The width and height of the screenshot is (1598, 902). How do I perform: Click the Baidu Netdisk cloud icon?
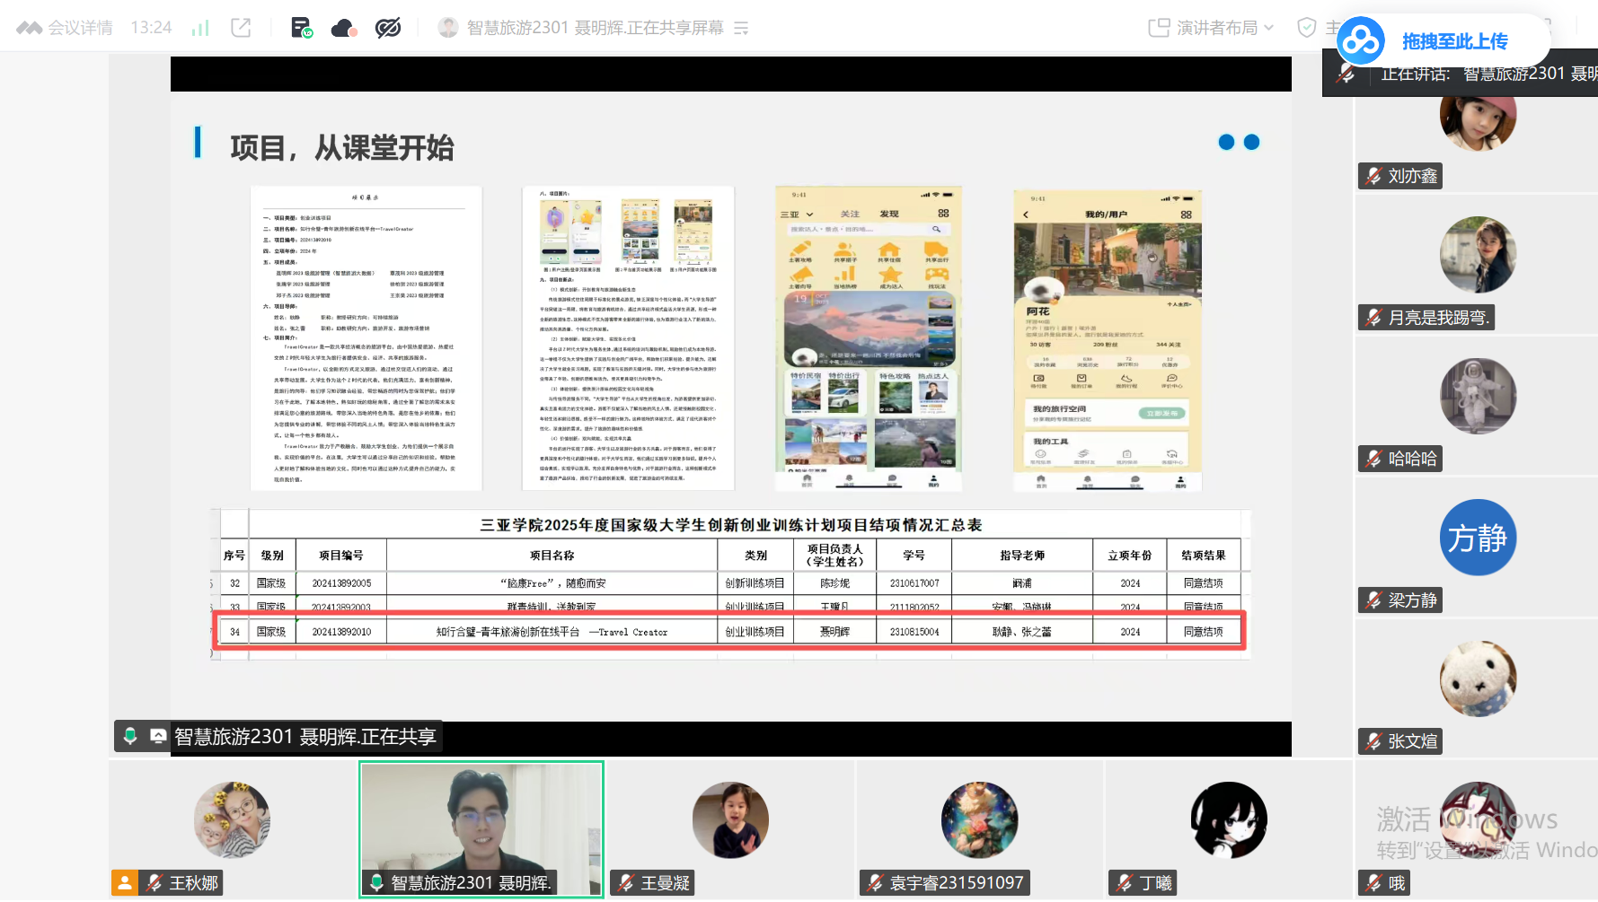pos(1361,41)
